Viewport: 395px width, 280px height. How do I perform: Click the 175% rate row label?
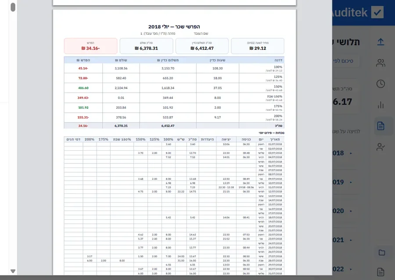click(x=278, y=106)
